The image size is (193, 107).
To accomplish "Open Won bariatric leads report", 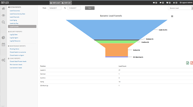I will [x=16, y=64].
